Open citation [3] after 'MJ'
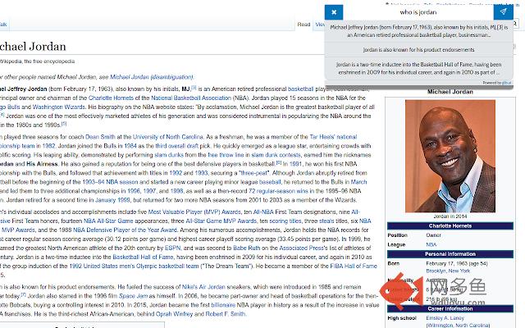Viewport: 525px width, 328px height. pyautogui.click(x=194, y=88)
